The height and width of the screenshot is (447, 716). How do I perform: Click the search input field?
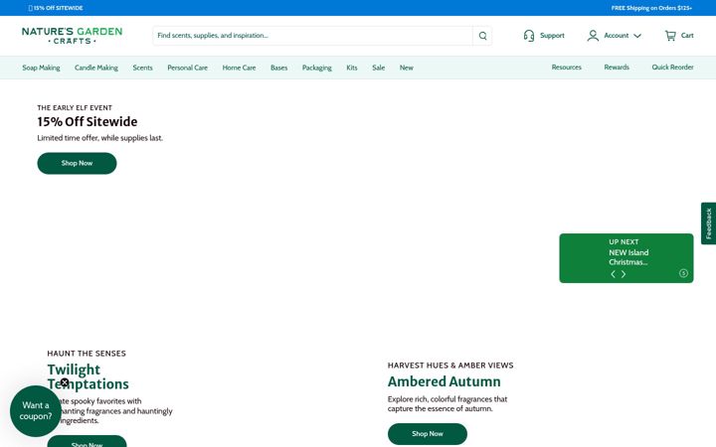click(x=313, y=36)
